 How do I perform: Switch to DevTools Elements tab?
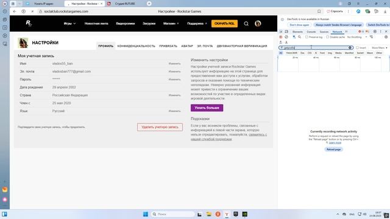[297, 32]
